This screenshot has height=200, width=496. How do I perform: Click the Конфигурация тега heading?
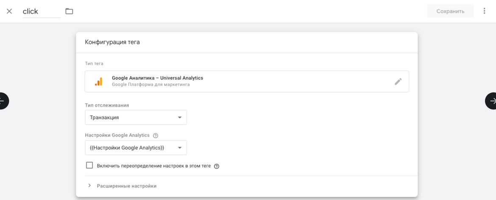[x=112, y=42]
